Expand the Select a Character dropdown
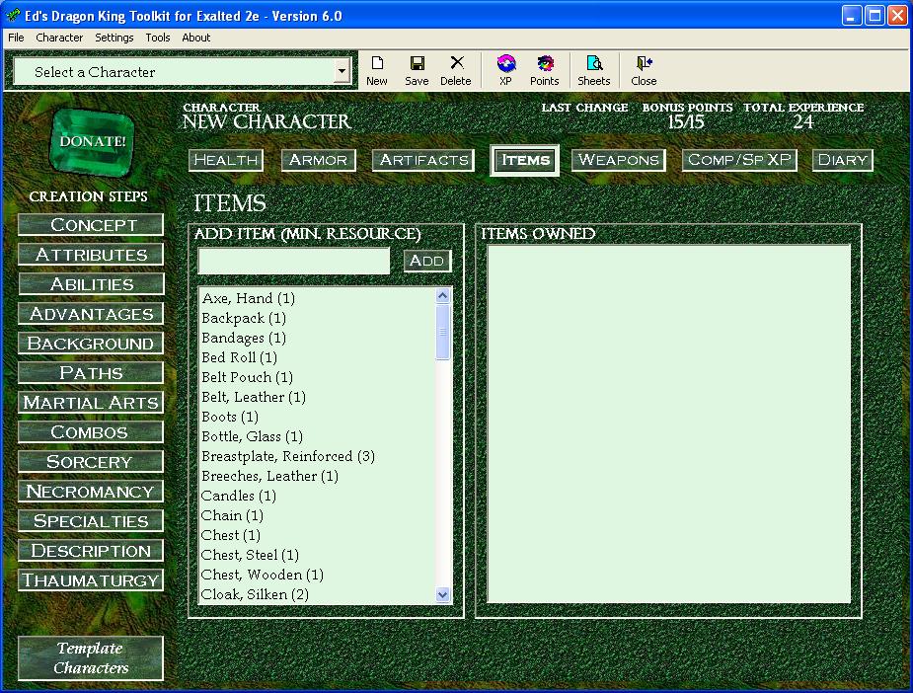The height and width of the screenshot is (693, 913). (342, 72)
